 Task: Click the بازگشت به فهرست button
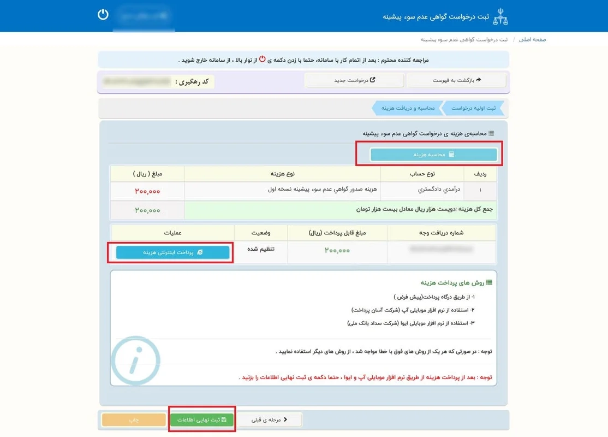pyautogui.click(x=456, y=80)
